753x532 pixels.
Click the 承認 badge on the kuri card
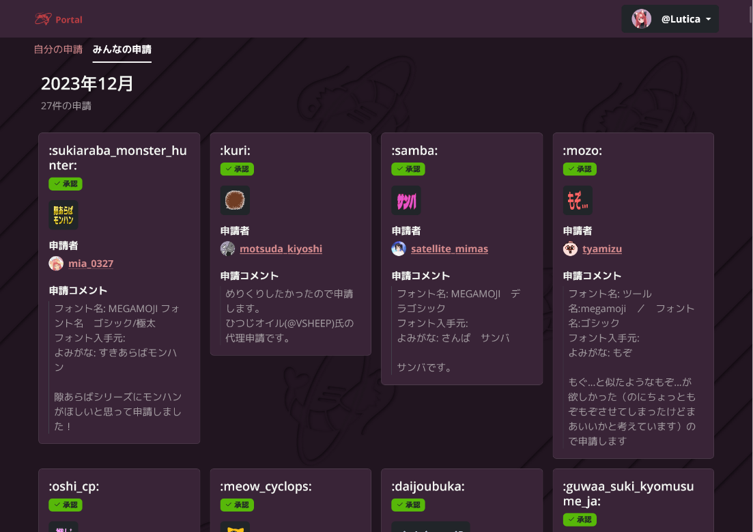pyautogui.click(x=237, y=169)
